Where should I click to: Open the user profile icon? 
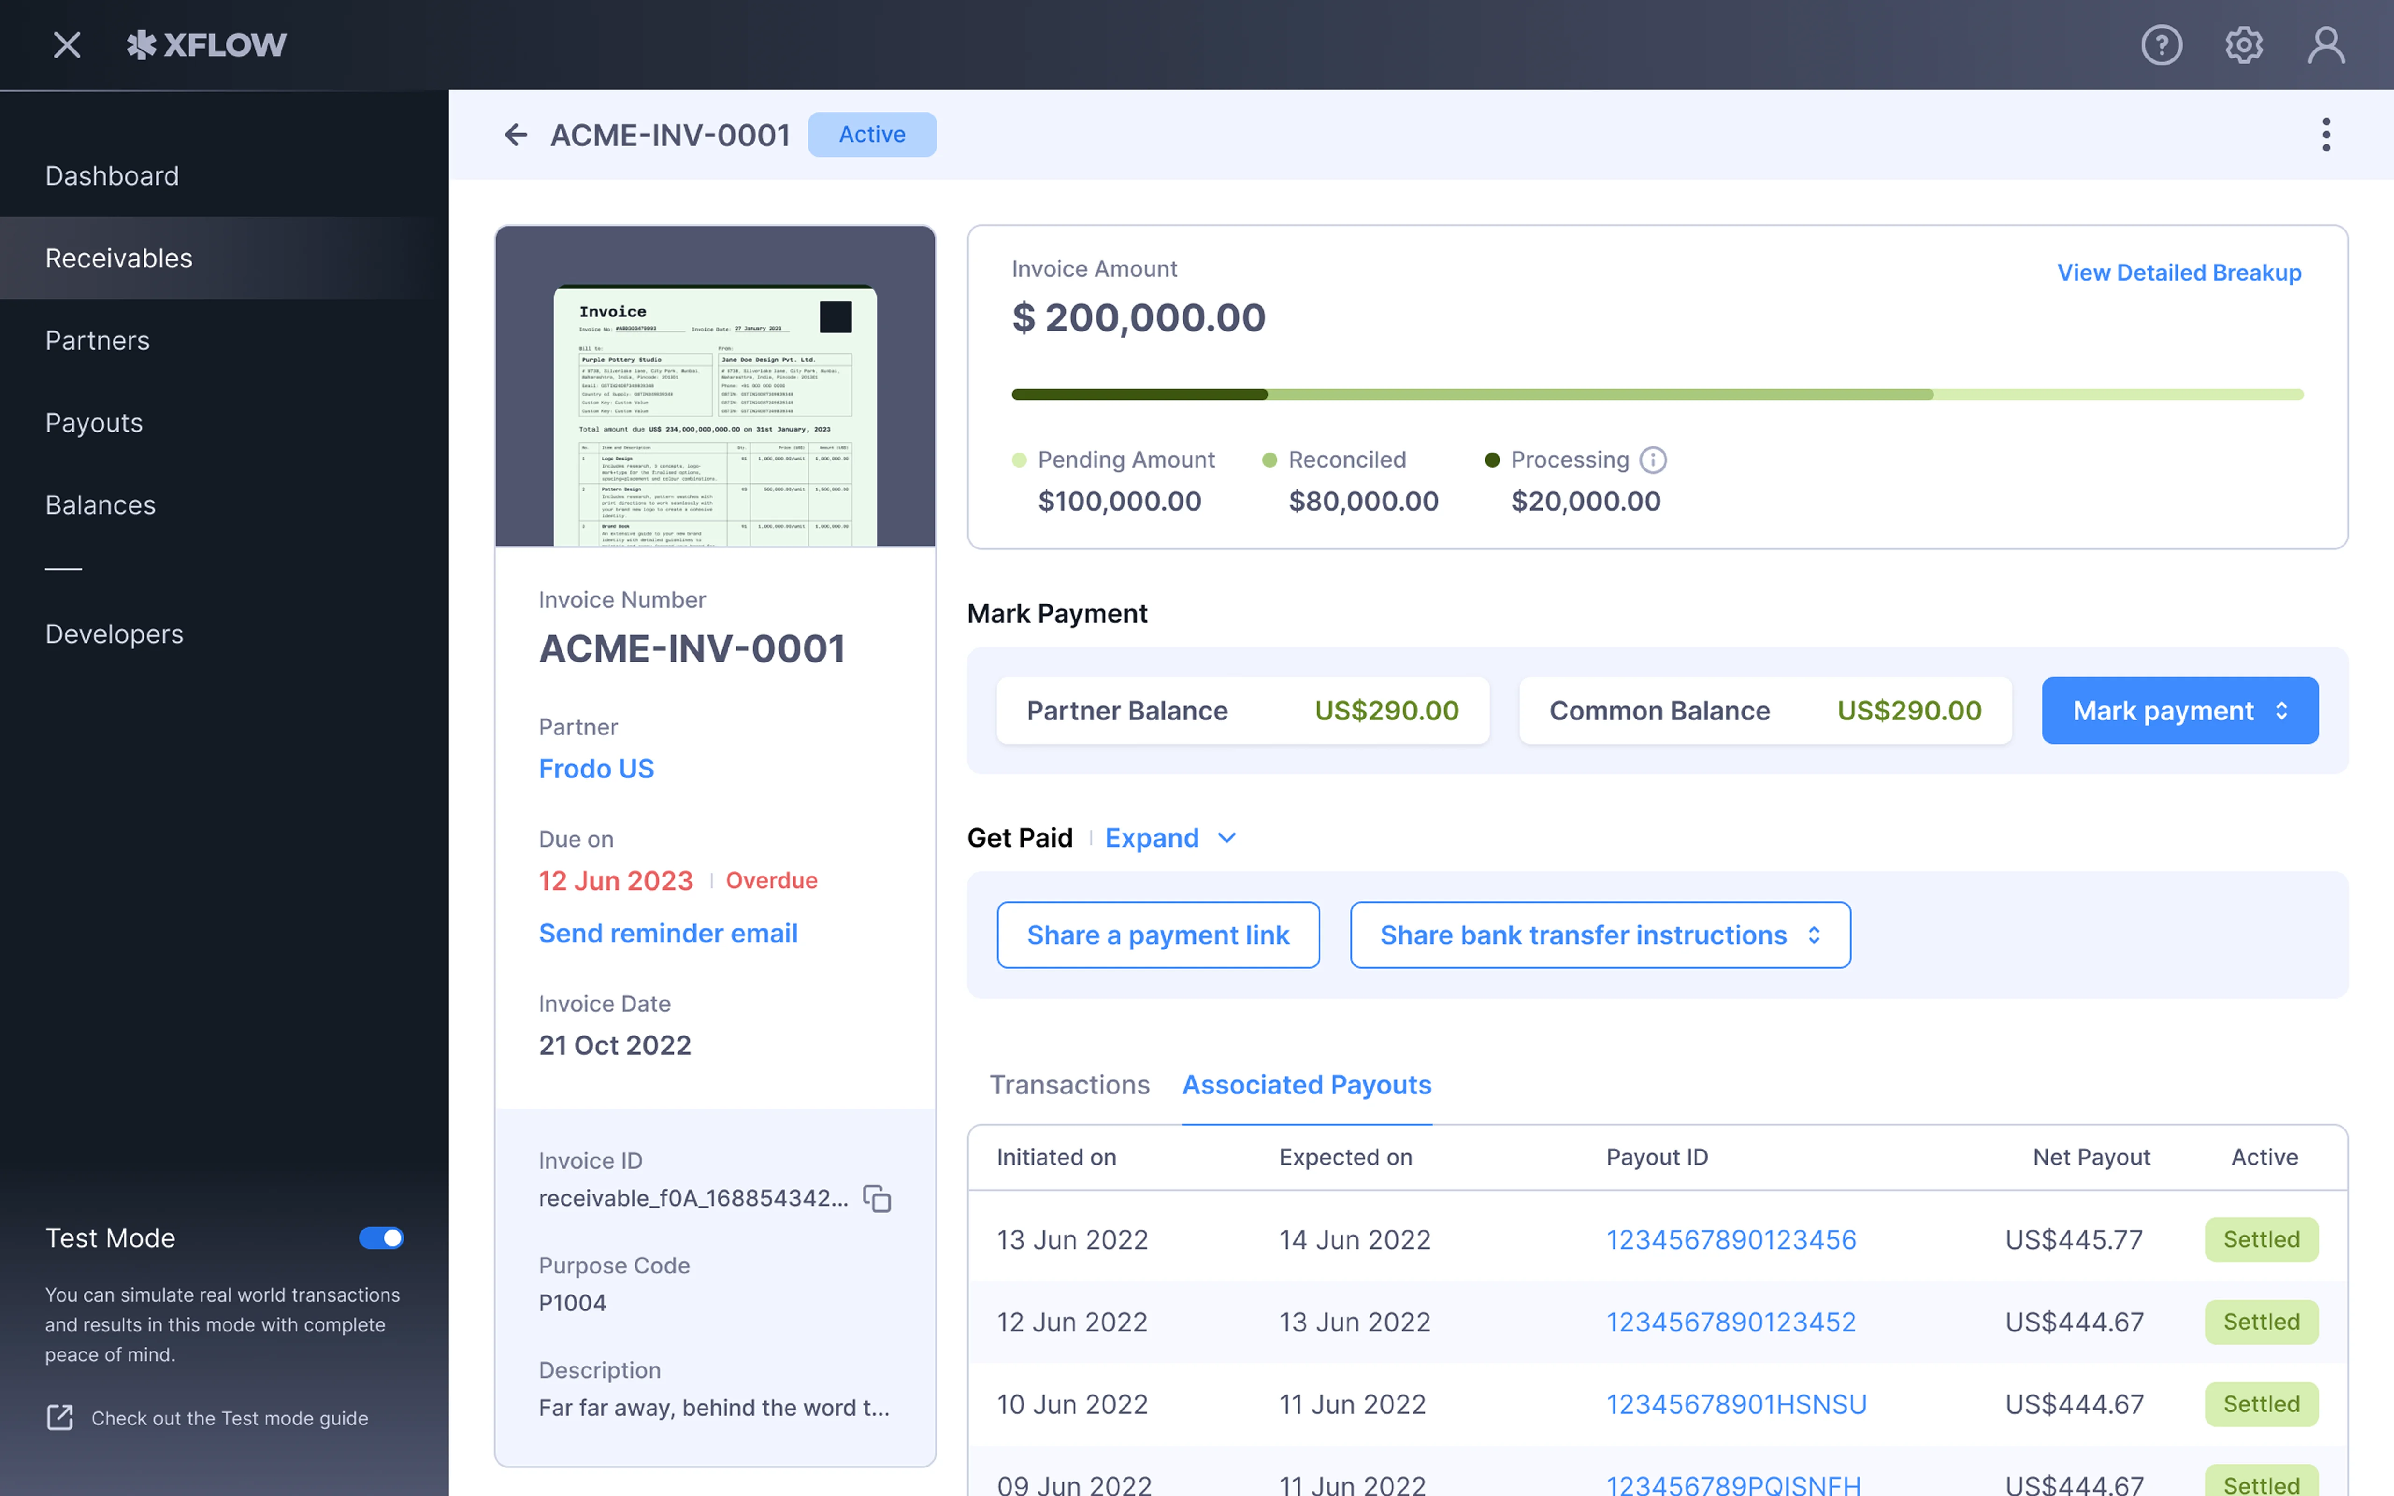pos(2326,44)
